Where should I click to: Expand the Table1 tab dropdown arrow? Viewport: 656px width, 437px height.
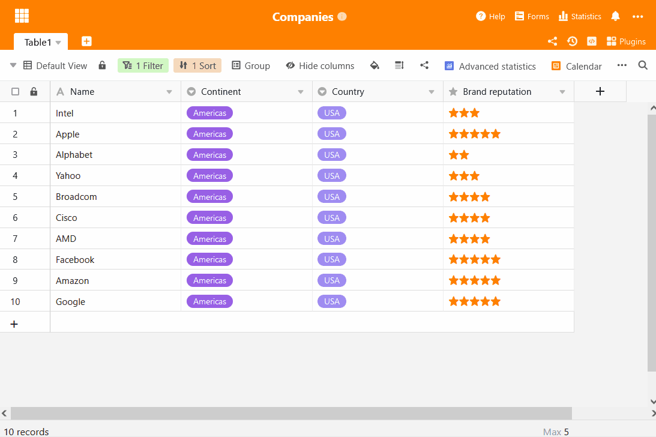tap(59, 43)
